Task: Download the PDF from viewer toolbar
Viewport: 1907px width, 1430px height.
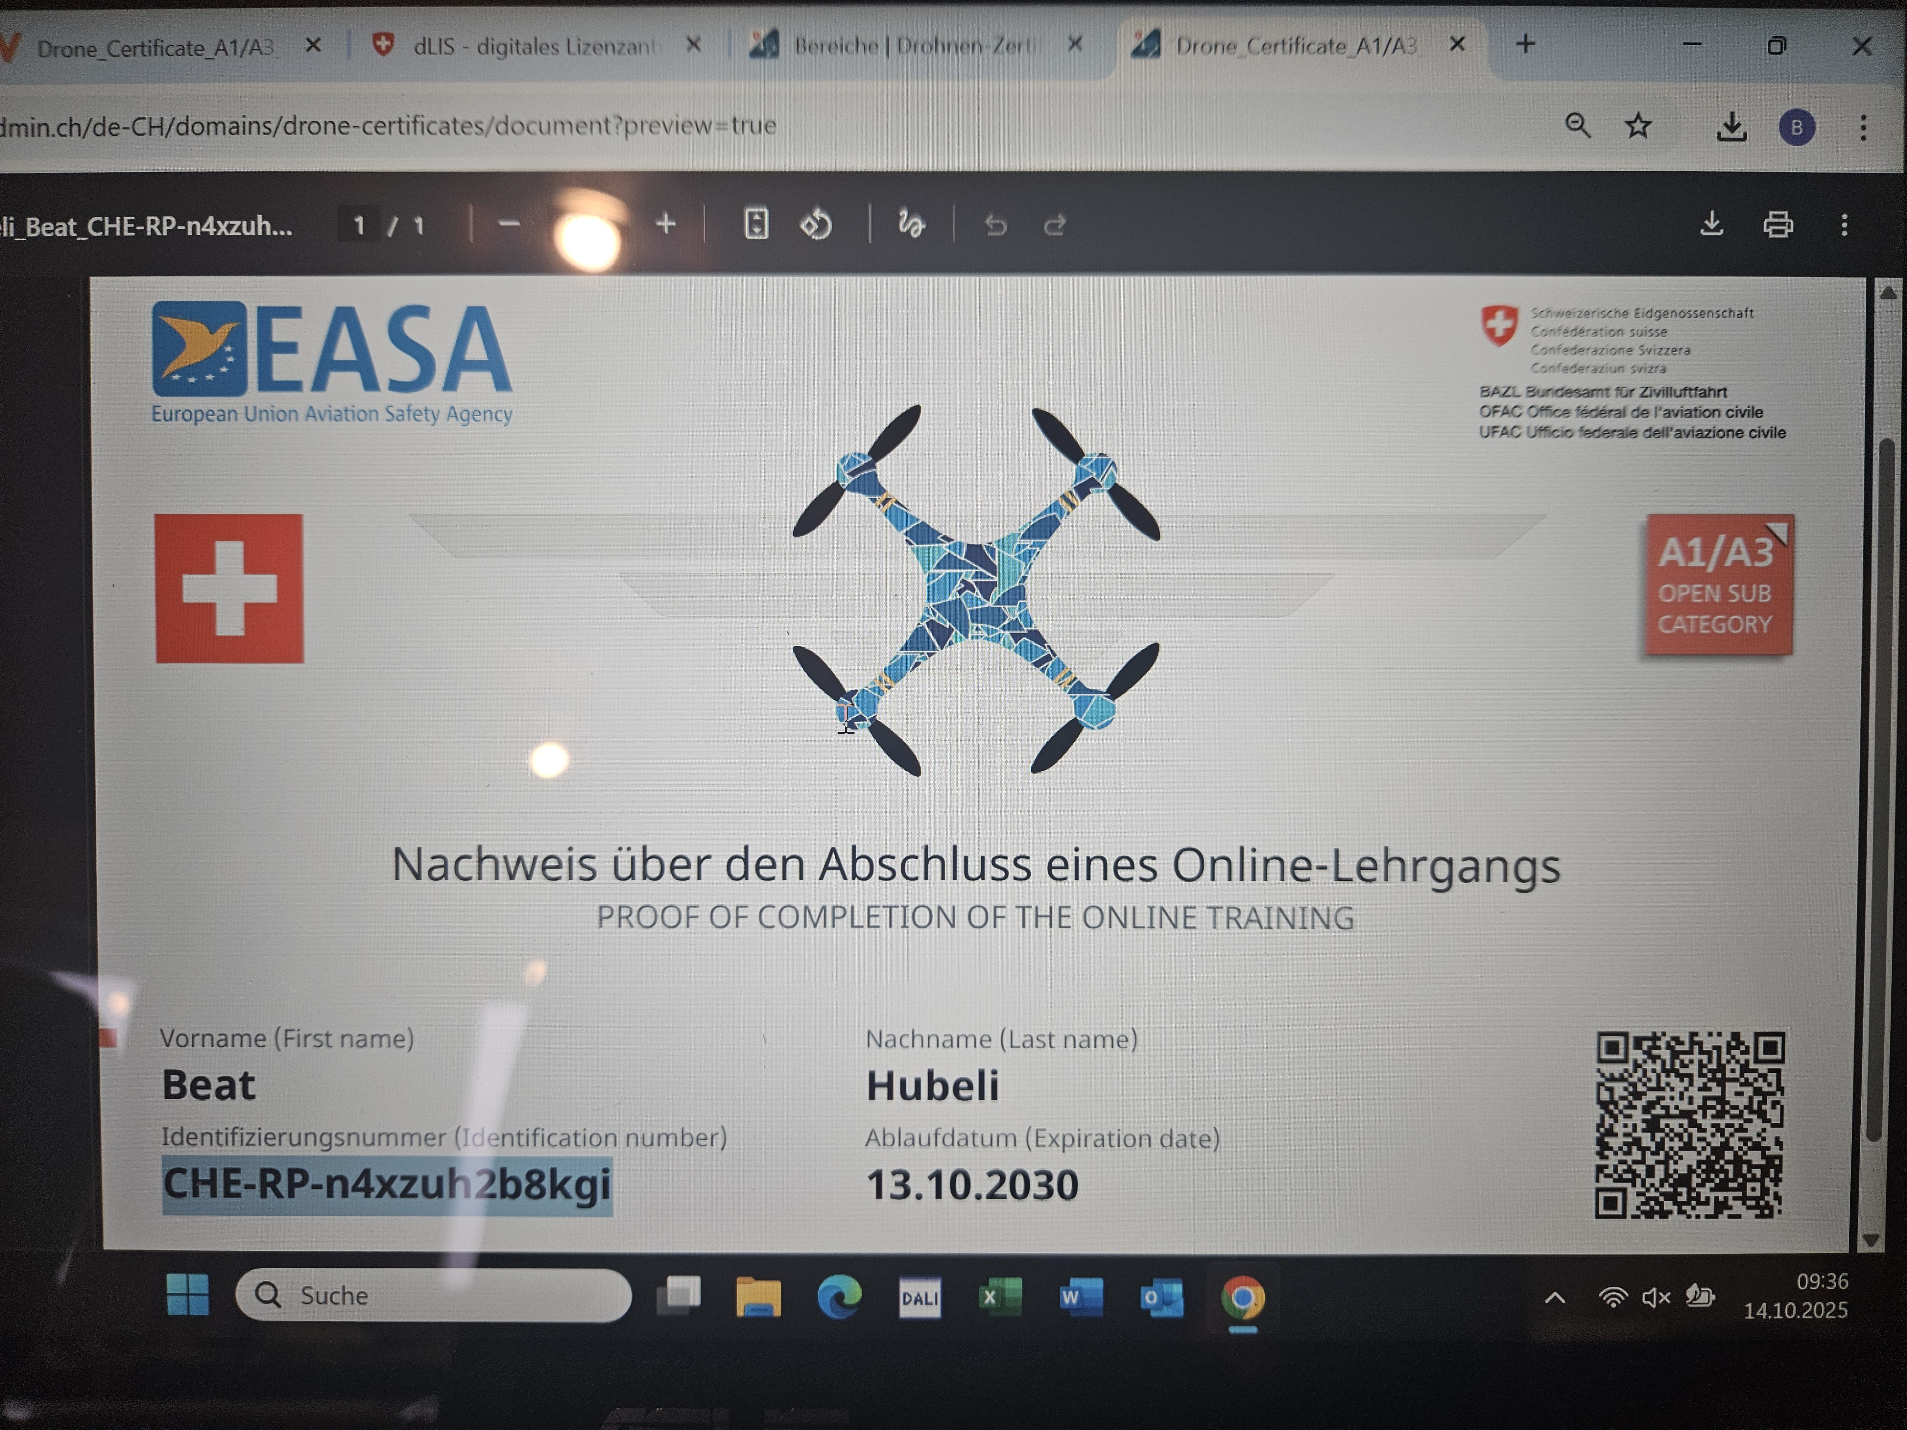Action: (x=1712, y=225)
